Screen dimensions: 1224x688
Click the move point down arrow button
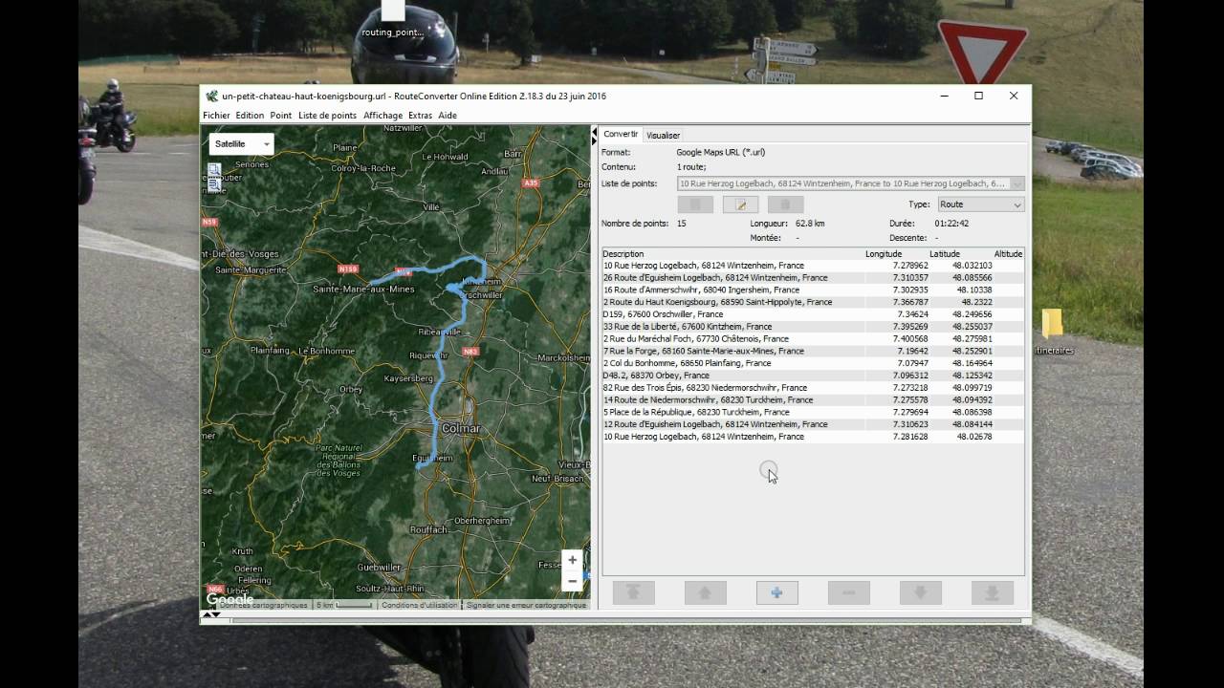point(920,592)
